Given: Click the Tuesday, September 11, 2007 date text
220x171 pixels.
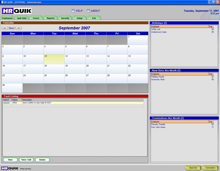Looking at the screenshot, I should coord(201,11).
